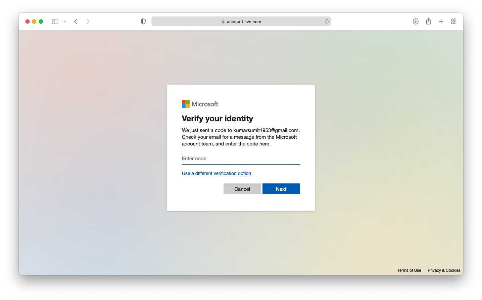
Task: Show the tab overview grid
Action: 454,21
